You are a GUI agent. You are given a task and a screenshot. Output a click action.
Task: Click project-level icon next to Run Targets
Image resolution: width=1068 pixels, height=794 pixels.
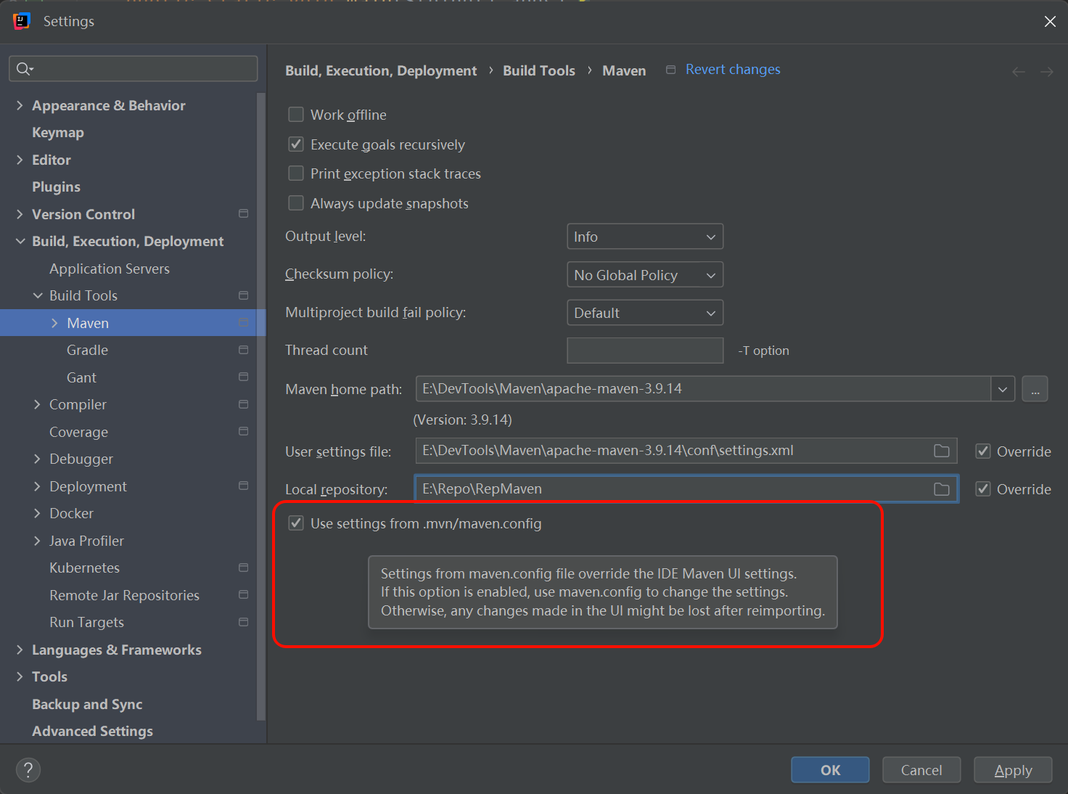coord(244,622)
